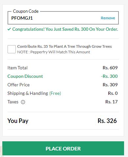Click the PLACE ORDER button
The image size is (128, 157).
63,148
